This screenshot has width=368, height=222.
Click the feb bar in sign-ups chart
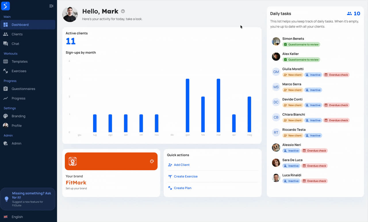coord(203,114)
